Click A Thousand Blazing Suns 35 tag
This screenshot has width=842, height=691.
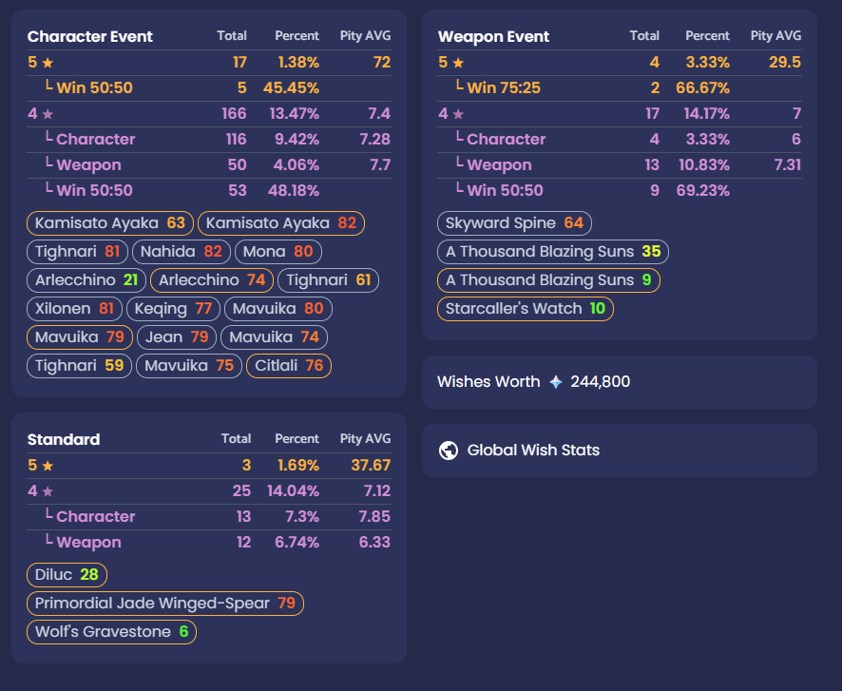[553, 252]
